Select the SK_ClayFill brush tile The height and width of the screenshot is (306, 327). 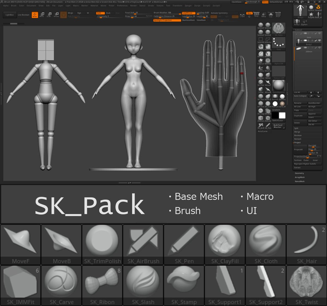point(225,244)
